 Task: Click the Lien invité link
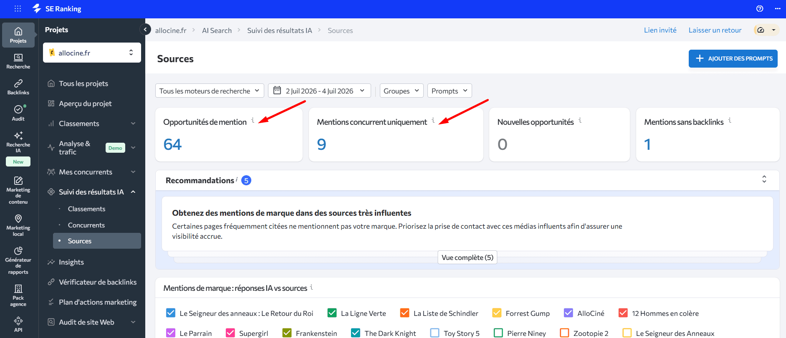pyautogui.click(x=660, y=30)
